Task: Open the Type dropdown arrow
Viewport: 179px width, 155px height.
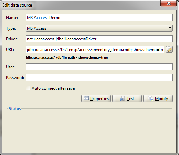Action: (x=170, y=28)
